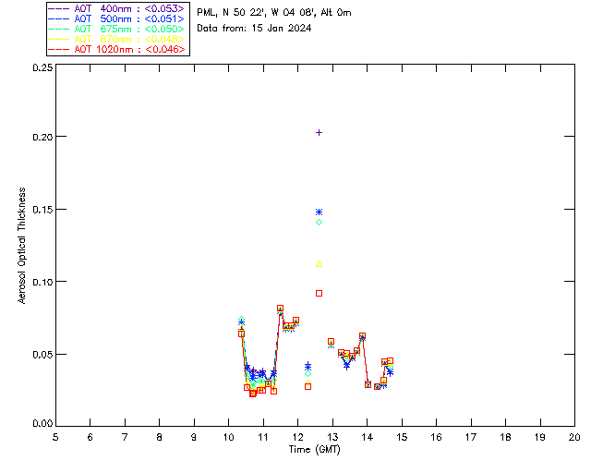The width and height of the screenshot is (591, 473).
Task: Click the 20 hour x-axis tick label
Action: point(574,437)
